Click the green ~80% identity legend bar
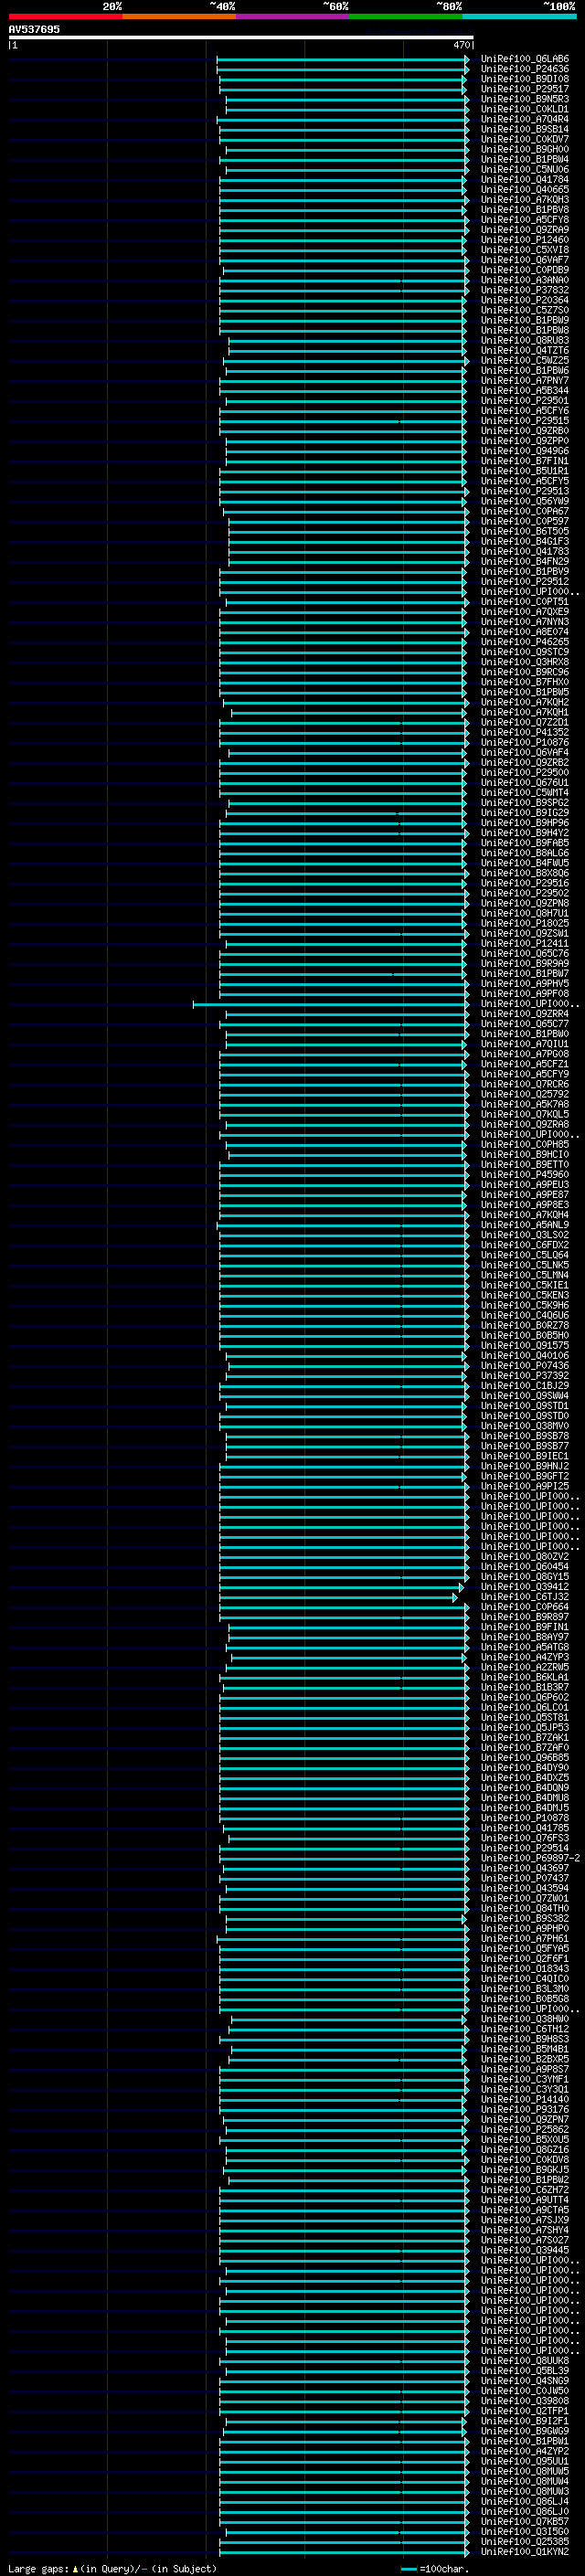Viewport: 585px width, 2576px height. tap(406, 16)
